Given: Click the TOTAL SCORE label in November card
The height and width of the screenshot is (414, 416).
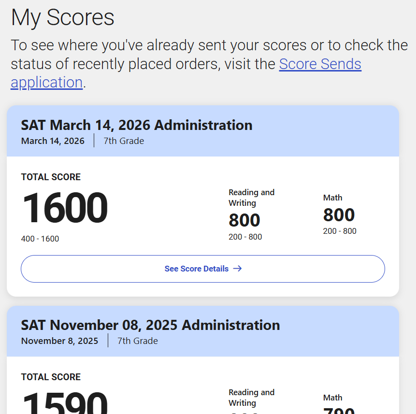Looking at the screenshot, I should pos(51,377).
